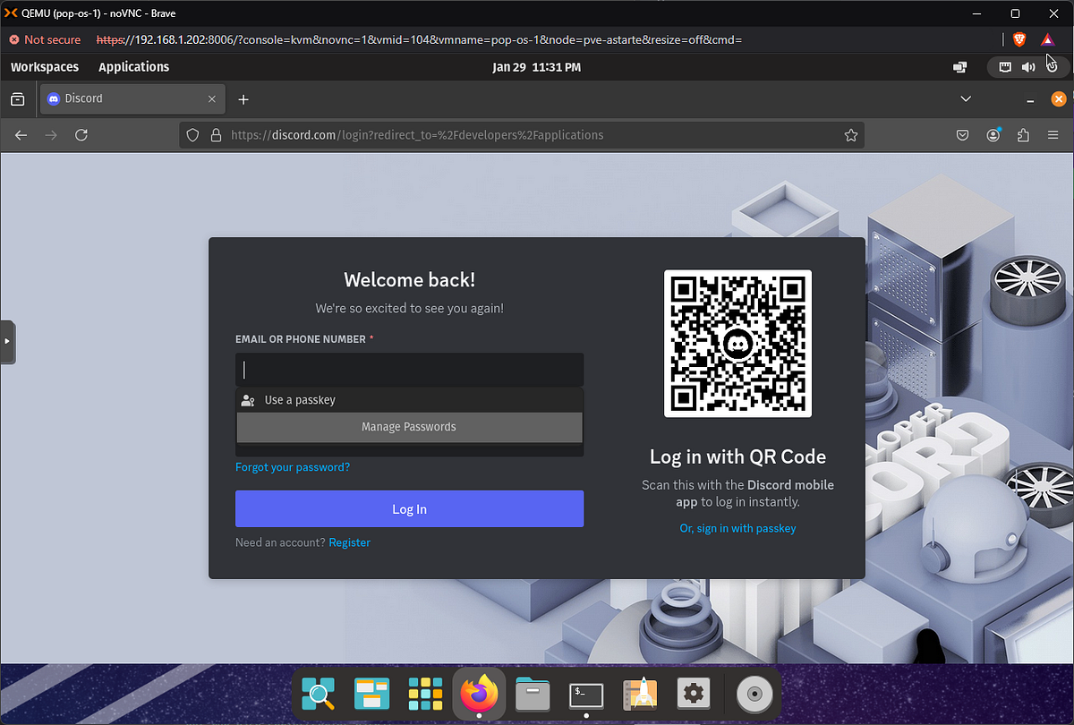The height and width of the screenshot is (725, 1074).
Task: Expand the list all tabs chevron
Action: (x=966, y=98)
